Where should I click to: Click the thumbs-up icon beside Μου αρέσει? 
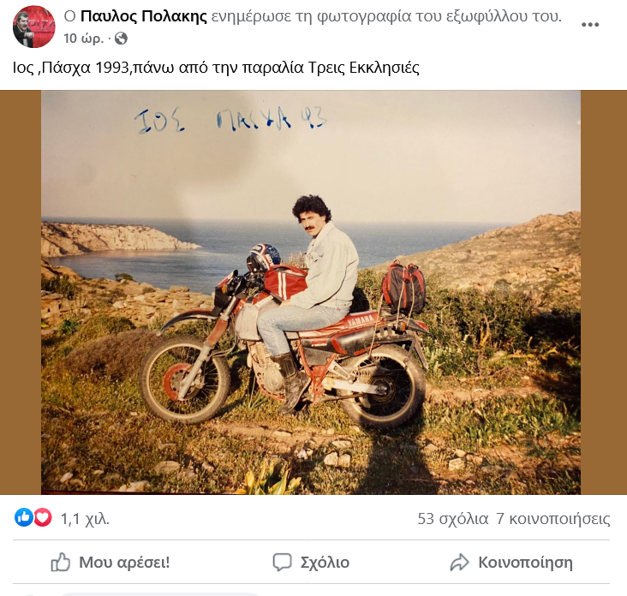[60, 563]
